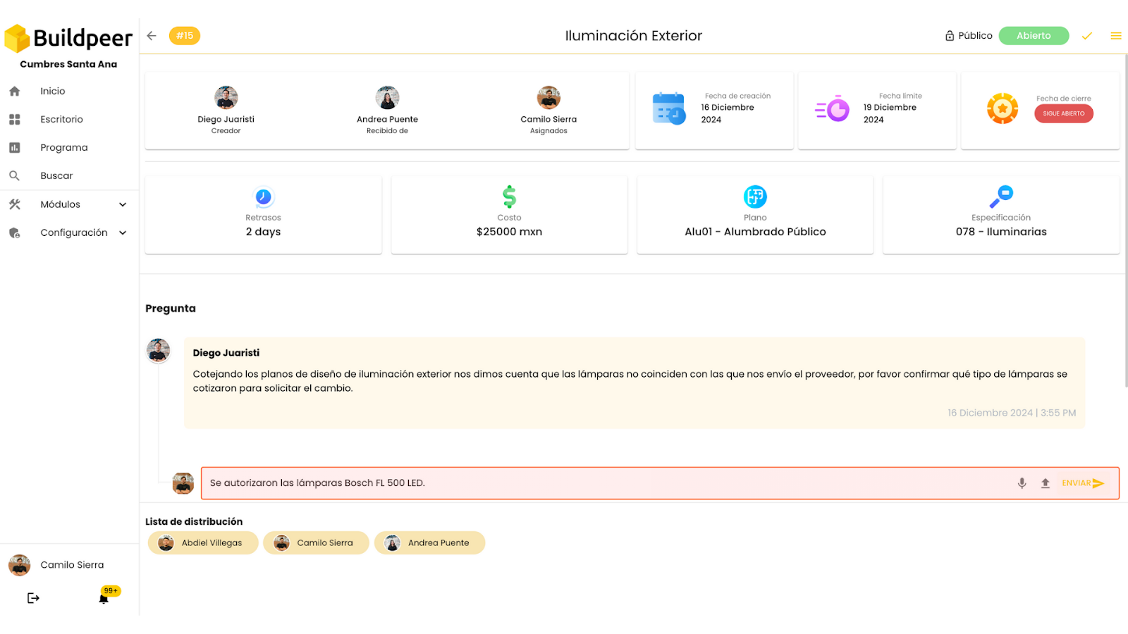
Task: Click the logout icon
Action: pos(33,598)
